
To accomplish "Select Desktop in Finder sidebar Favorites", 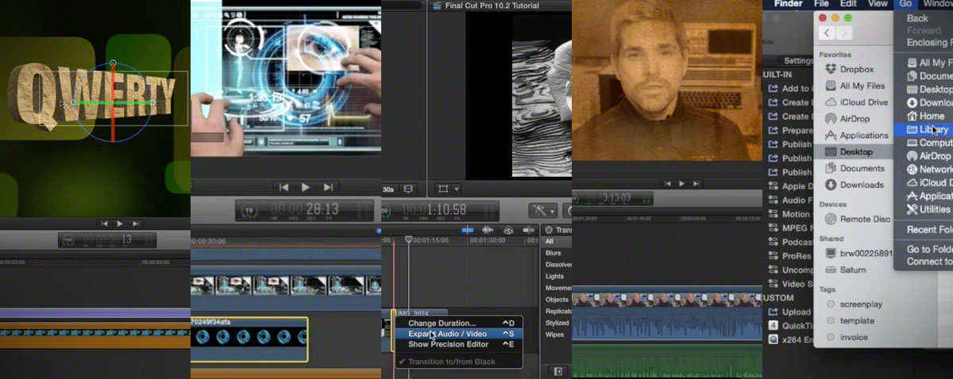I will pos(855,151).
